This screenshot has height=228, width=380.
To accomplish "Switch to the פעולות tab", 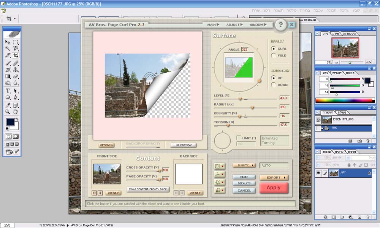I will coord(342,112).
